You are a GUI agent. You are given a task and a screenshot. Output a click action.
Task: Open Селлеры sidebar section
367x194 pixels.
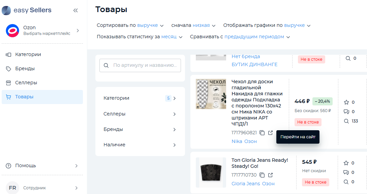point(26,83)
